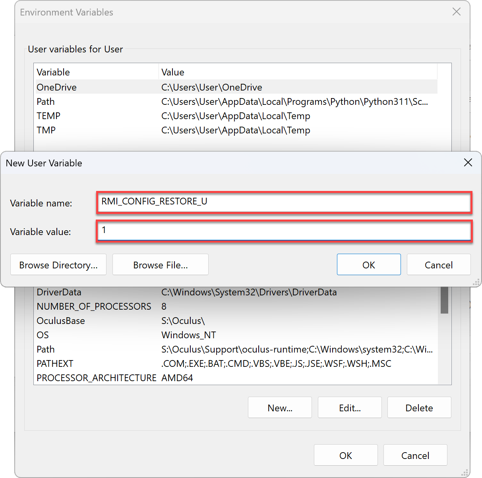The height and width of the screenshot is (478, 482).
Task: Confirm changes with bottom OK button
Action: coord(345,455)
